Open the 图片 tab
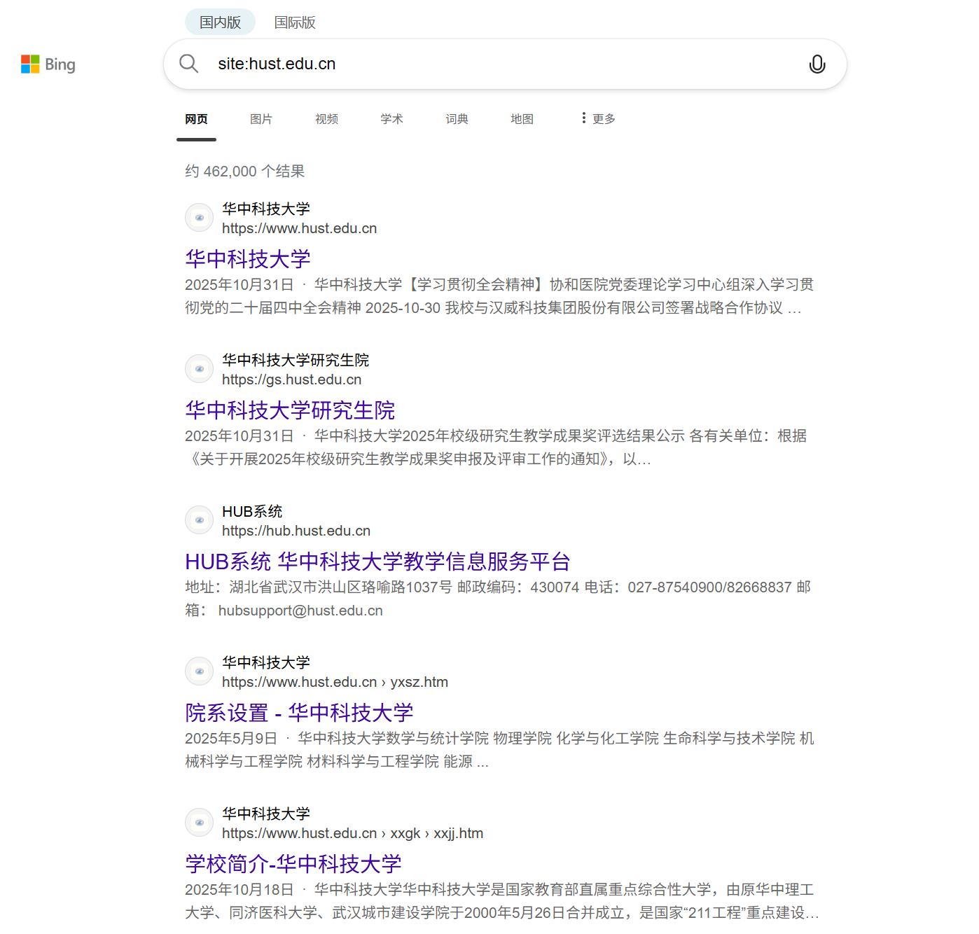Viewport: 979px width, 934px height. pos(261,119)
